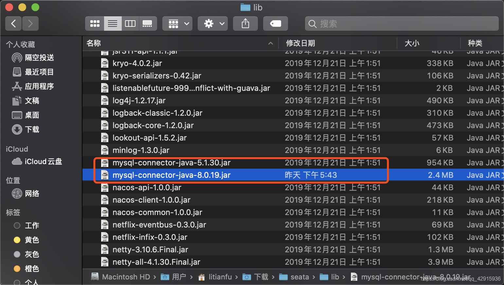Toggle column view display
This screenshot has height=285, width=504.
click(x=130, y=23)
